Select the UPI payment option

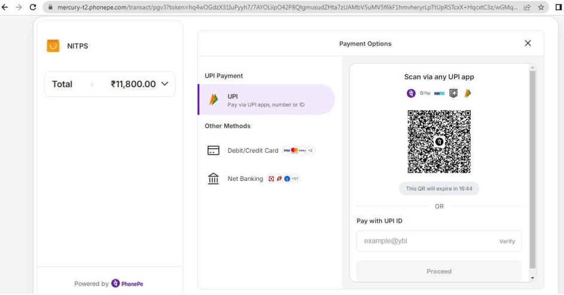pos(266,100)
